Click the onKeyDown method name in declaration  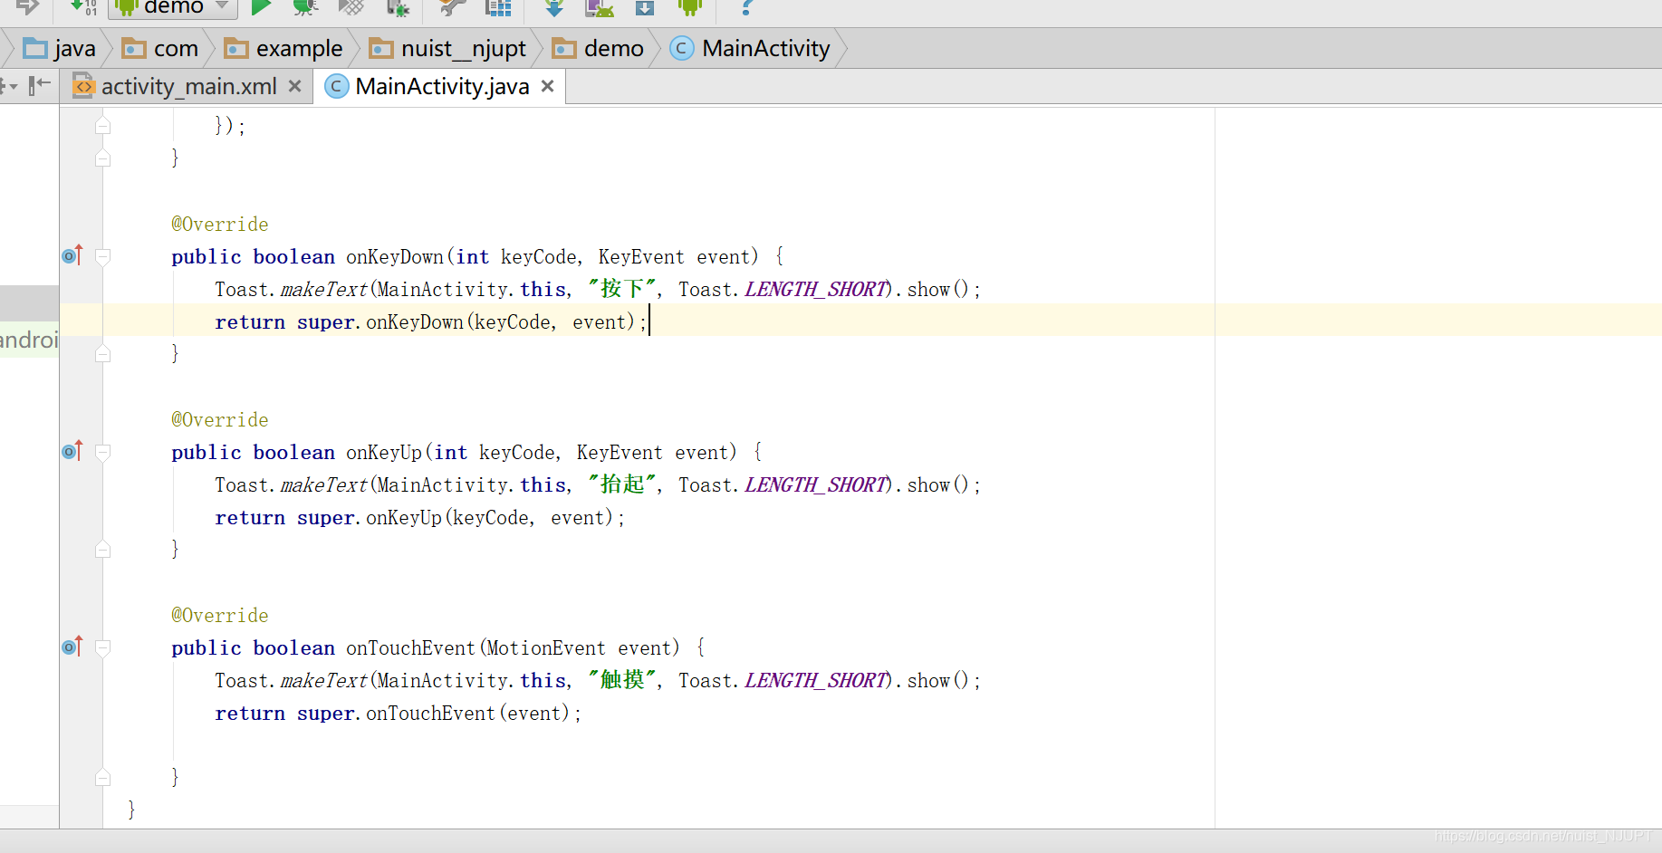[395, 257]
